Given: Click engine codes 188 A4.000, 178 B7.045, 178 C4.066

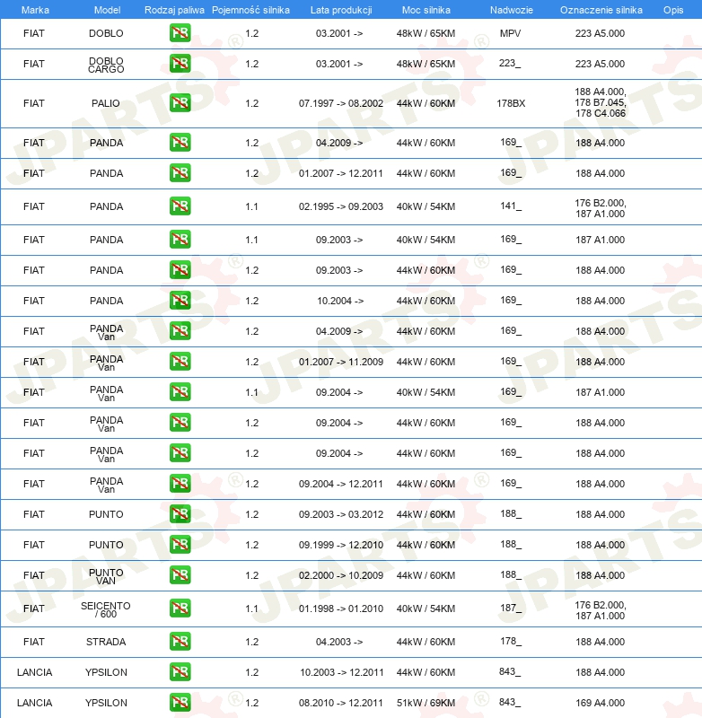Looking at the screenshot, I should click(x=601, y=102).
